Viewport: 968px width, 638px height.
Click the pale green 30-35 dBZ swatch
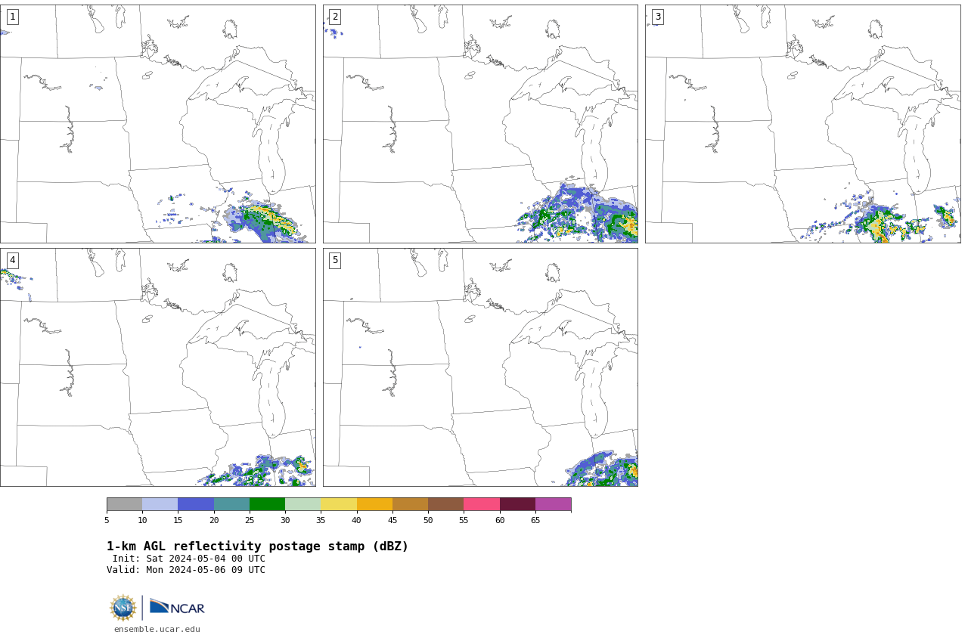(303, 504)
